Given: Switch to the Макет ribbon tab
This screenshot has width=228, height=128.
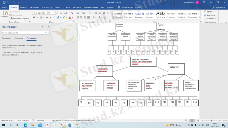Looking at the screenshot, I should (58, 7).
